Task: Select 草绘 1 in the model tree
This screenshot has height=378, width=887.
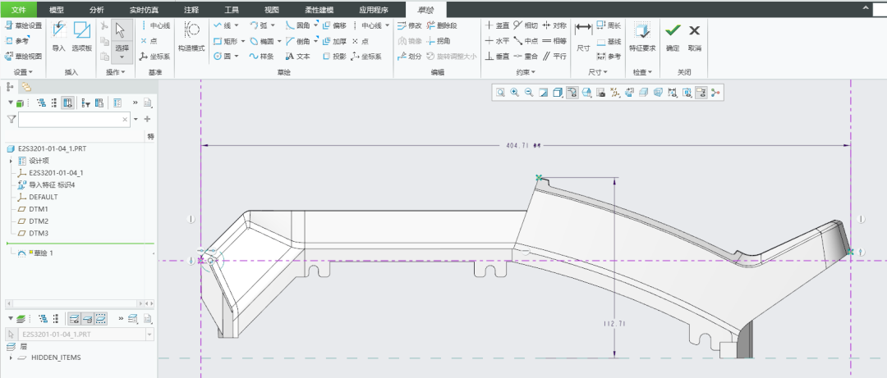Action: pyautogui.click(x=41, y=253)
